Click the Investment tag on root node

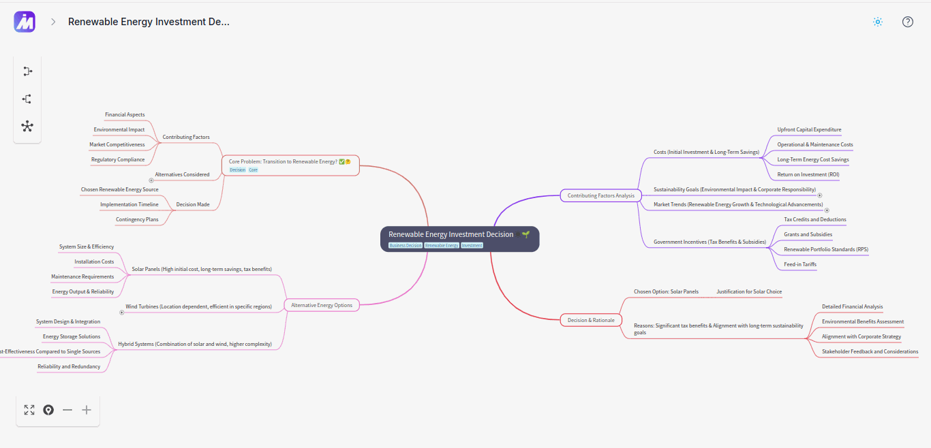(x=472, y=245)
